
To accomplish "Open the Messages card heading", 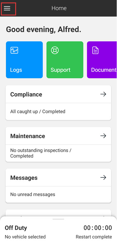I will (24, 178).
